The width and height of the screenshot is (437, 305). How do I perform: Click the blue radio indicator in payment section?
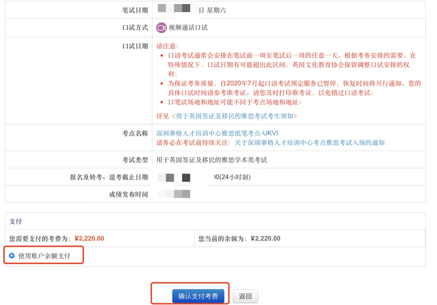[11, 256]
